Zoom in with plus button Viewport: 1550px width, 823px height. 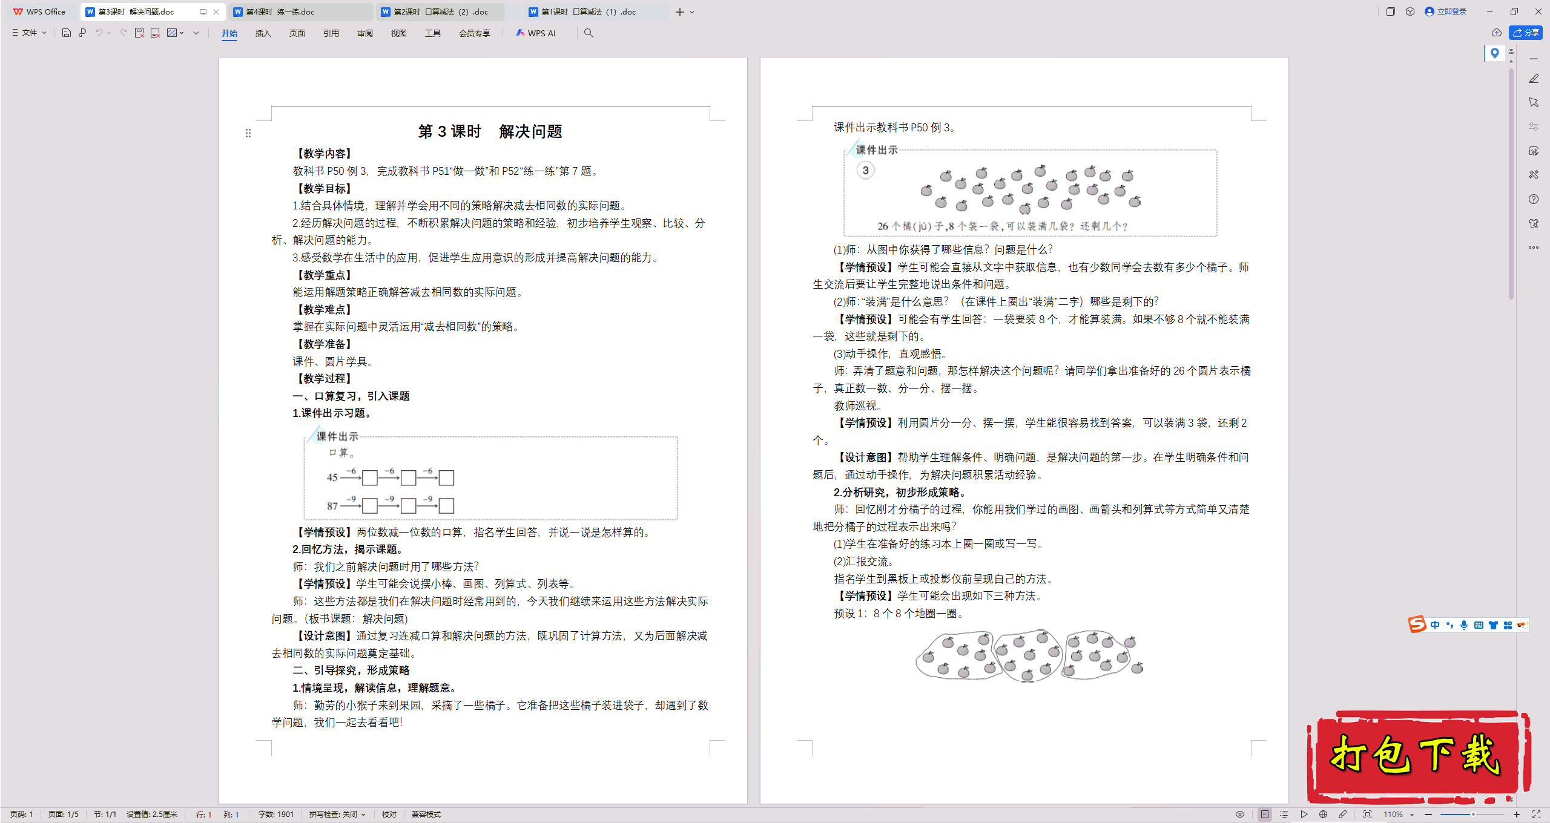1517,815
